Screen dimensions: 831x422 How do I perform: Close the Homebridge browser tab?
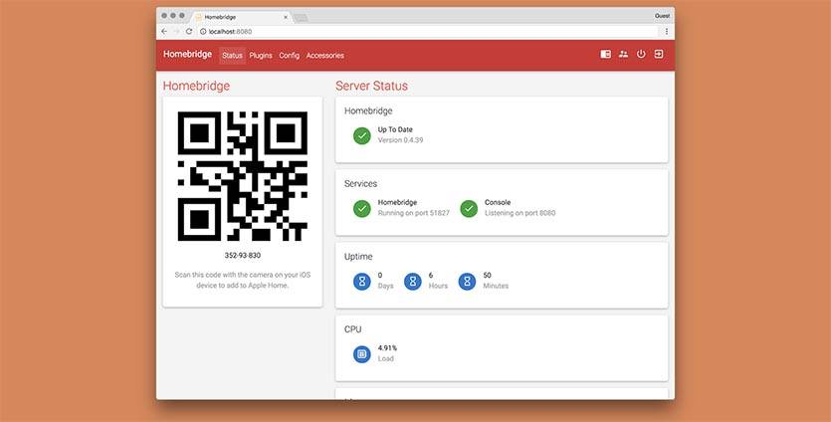(286, 17)
